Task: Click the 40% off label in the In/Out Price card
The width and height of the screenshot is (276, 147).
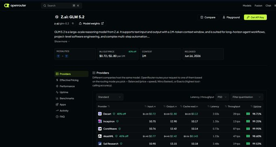Action: [x=132, y=52]
